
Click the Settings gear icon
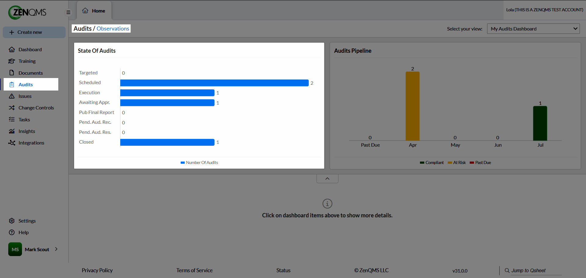click(12, 221)
